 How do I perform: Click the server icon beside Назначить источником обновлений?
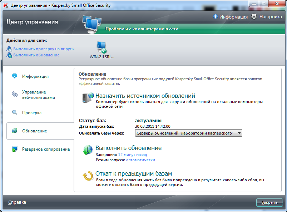pos(88,98)
